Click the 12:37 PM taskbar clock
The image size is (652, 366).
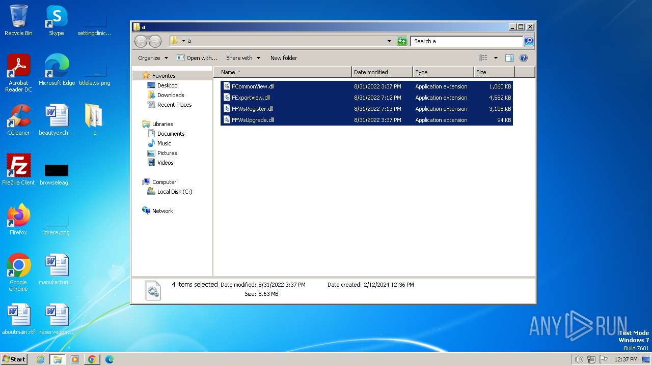click(x=626, y=359)
